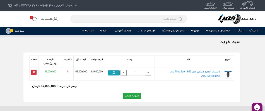Click the green تسویه حساب button
The height and width of the screenshot is (111, 265).
coord(132,95)
